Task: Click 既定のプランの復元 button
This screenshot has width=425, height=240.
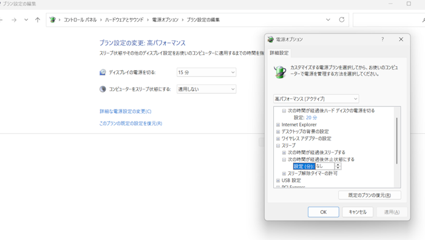Action: click(369, 195)
